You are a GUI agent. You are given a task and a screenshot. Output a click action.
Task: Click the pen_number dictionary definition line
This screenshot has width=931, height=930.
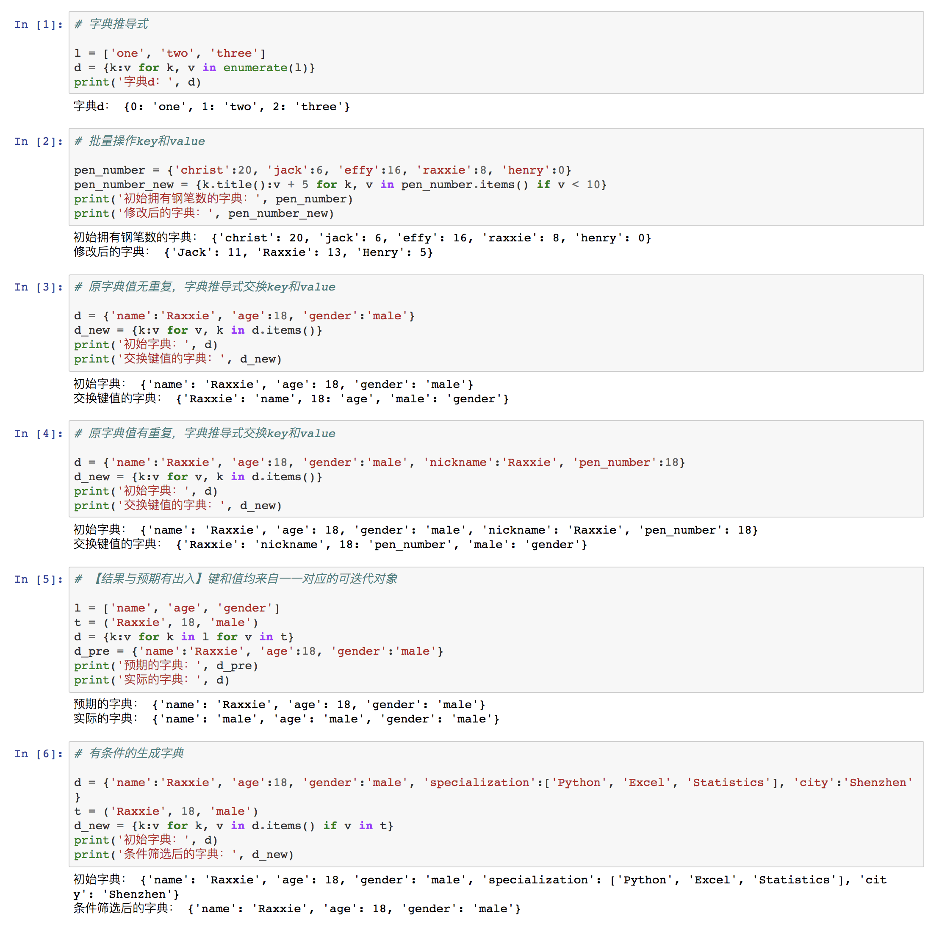(322, 170)
